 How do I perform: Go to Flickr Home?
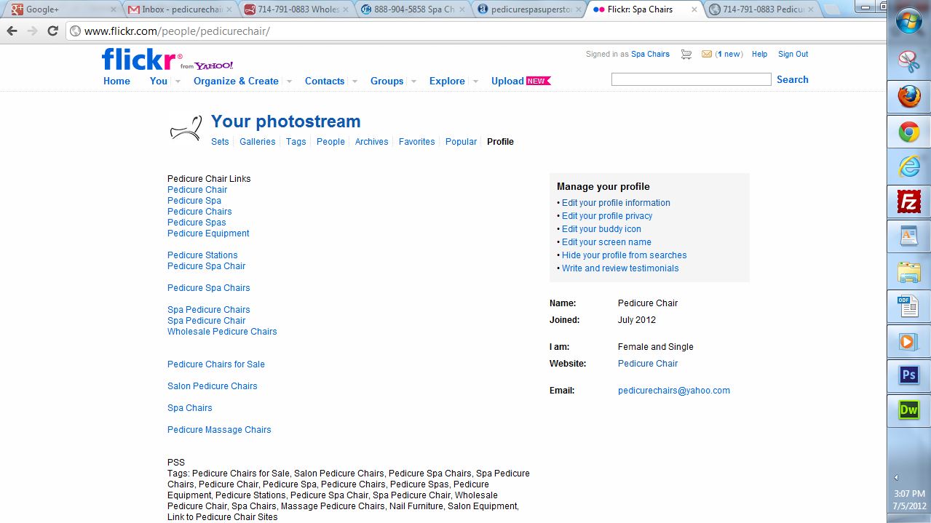click(116, 81)
